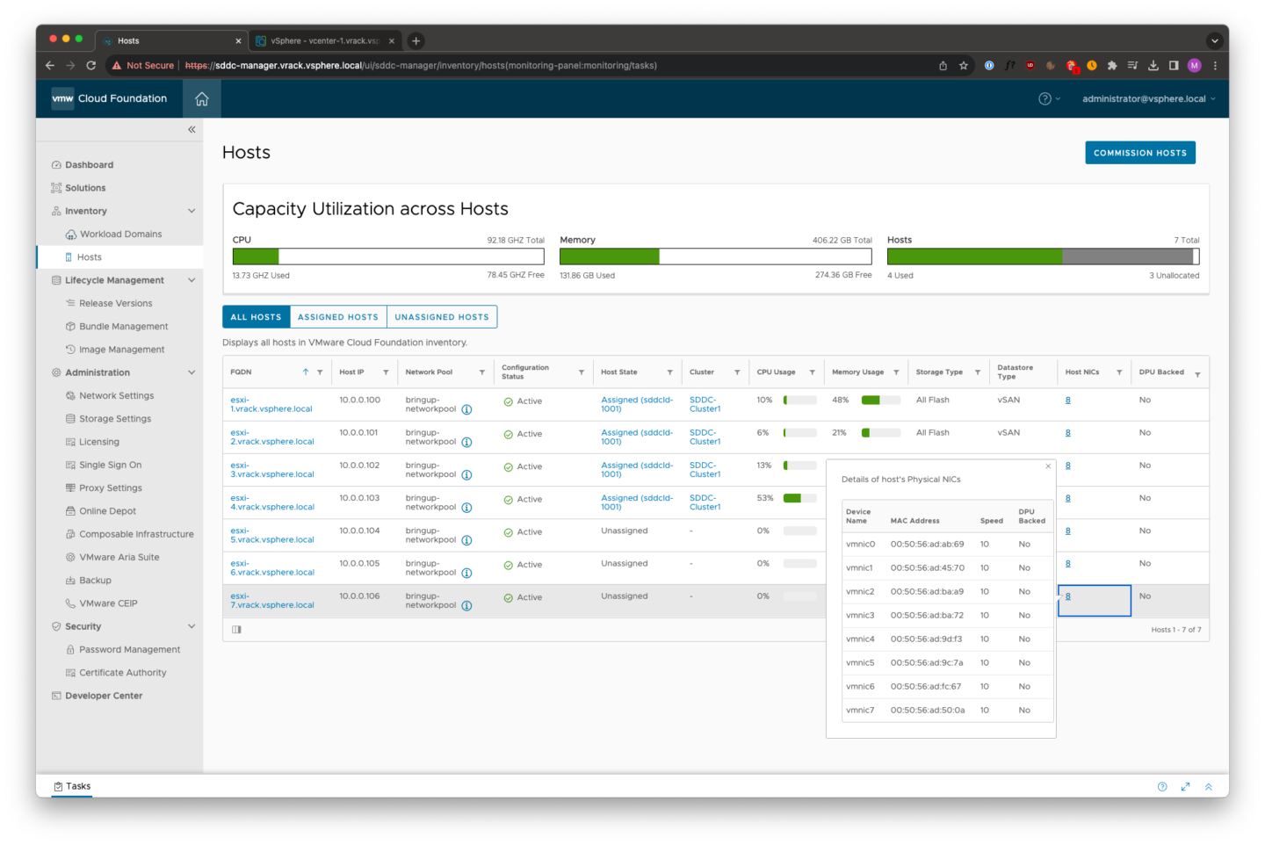Switch to the Unassigned Hosts tab

point(442,316)
